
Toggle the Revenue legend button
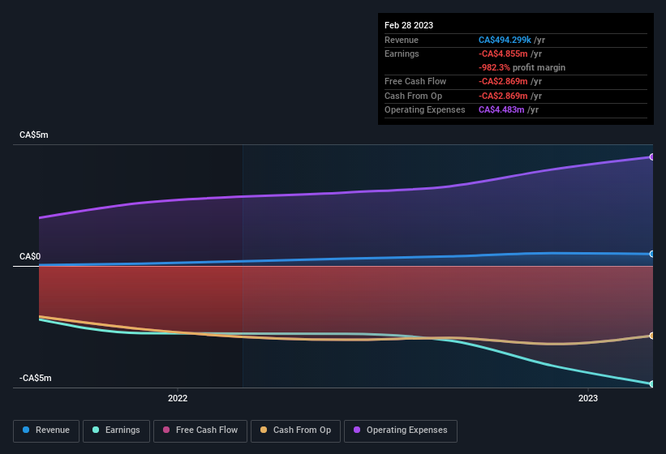click(46, 430)
